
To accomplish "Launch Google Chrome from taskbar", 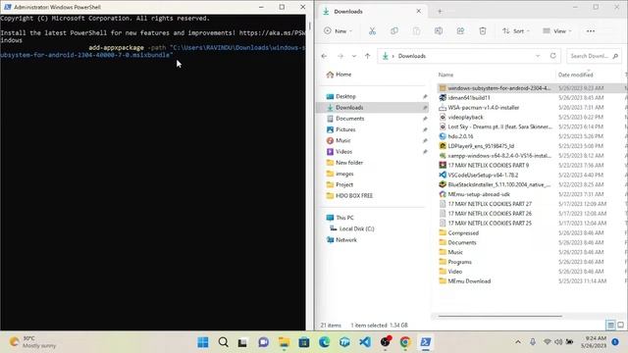I will tap(405, 342).
